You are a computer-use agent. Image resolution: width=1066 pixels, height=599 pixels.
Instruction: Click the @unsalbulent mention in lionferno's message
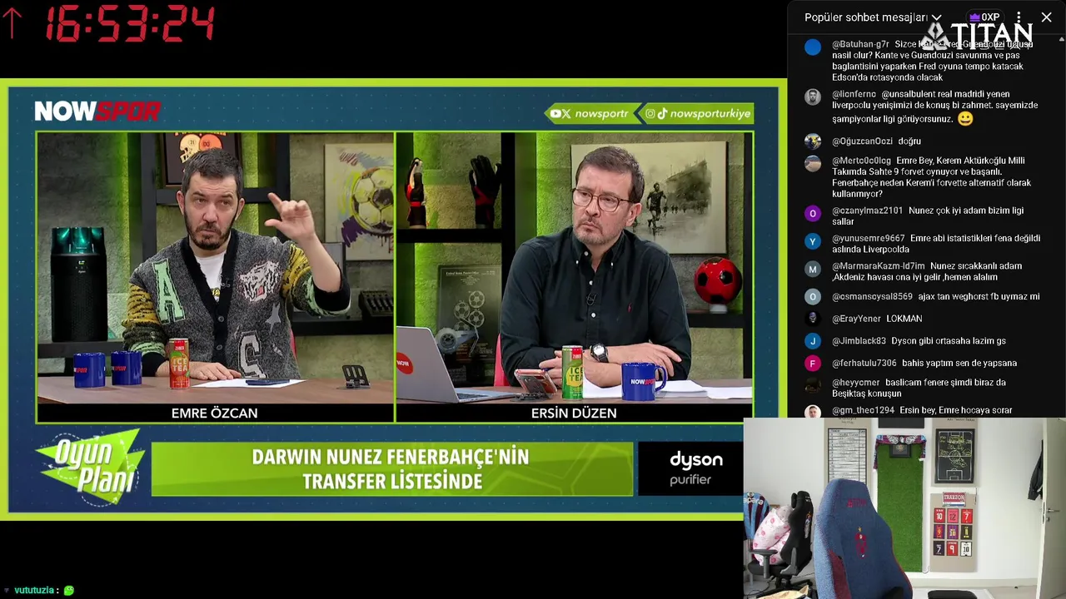(908, 94)
